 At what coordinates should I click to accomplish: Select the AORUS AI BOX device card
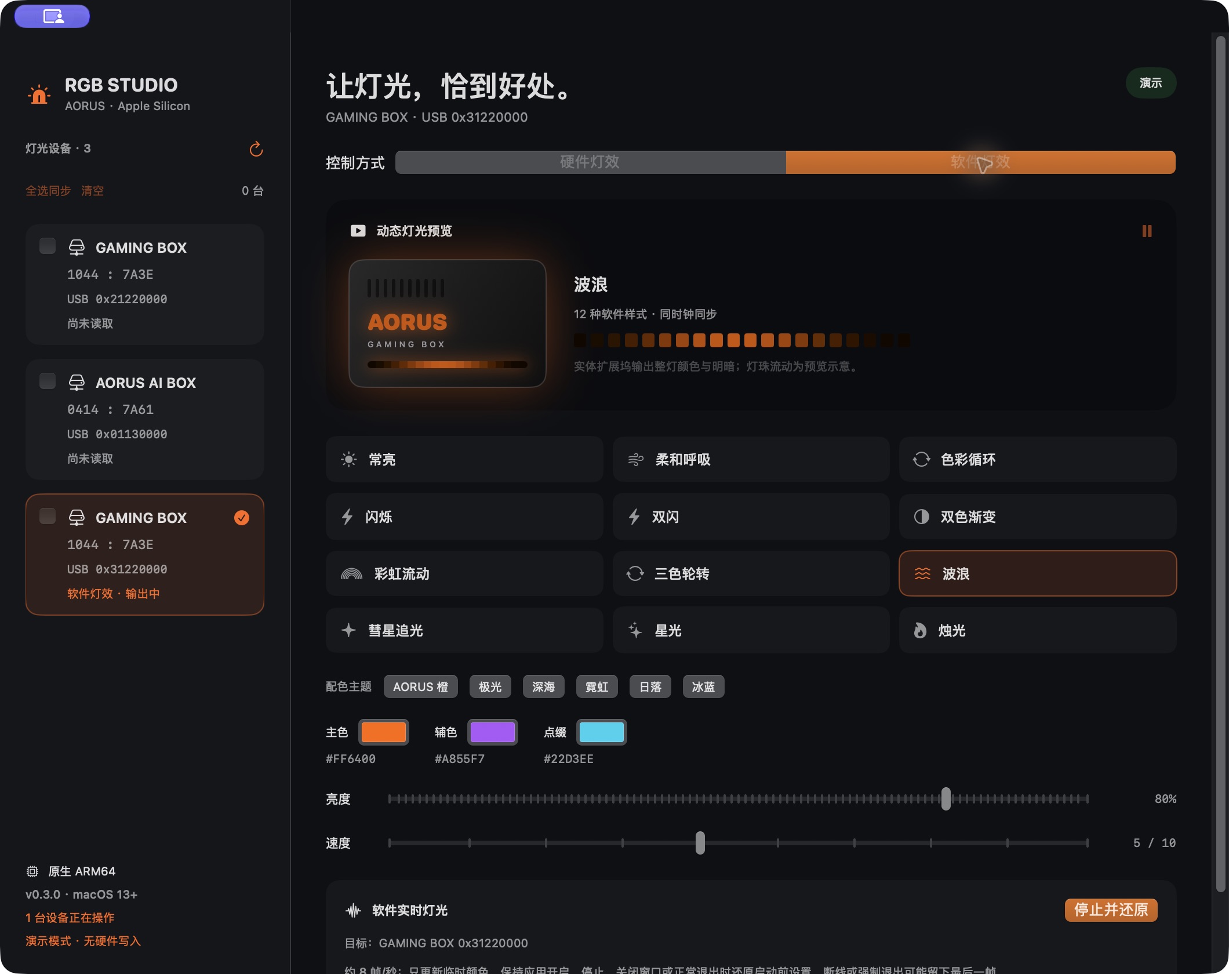(145, 419)
